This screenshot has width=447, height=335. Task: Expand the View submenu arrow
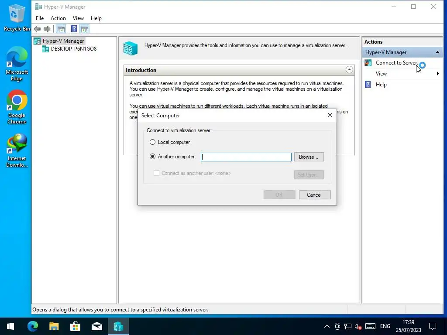coord(438,74)
